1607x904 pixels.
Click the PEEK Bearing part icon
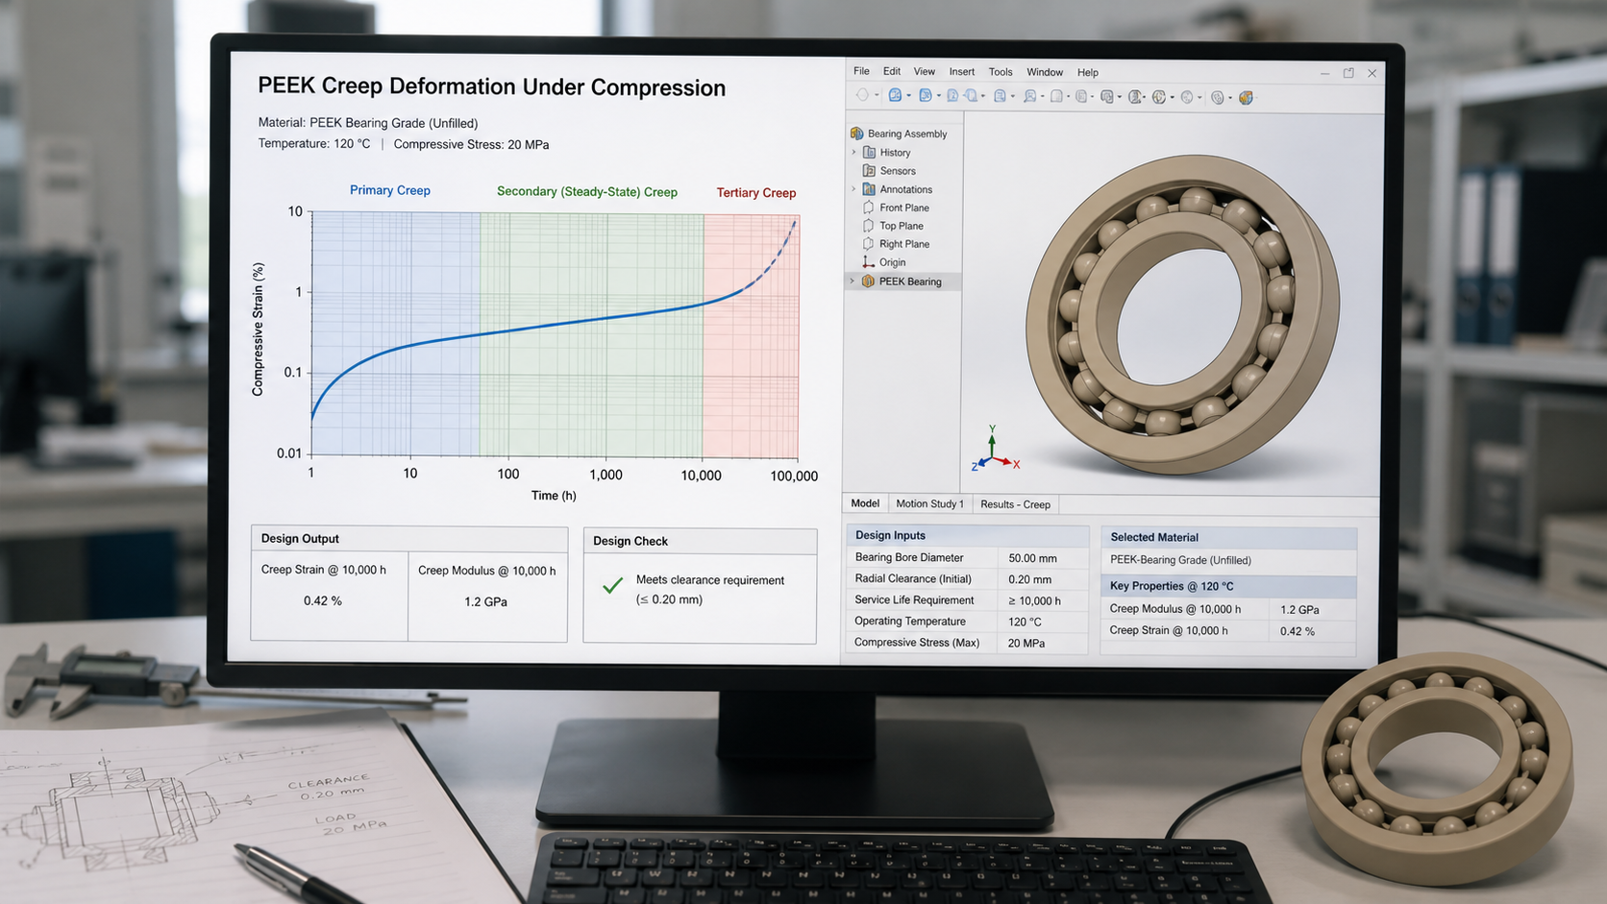click(868, 281)
